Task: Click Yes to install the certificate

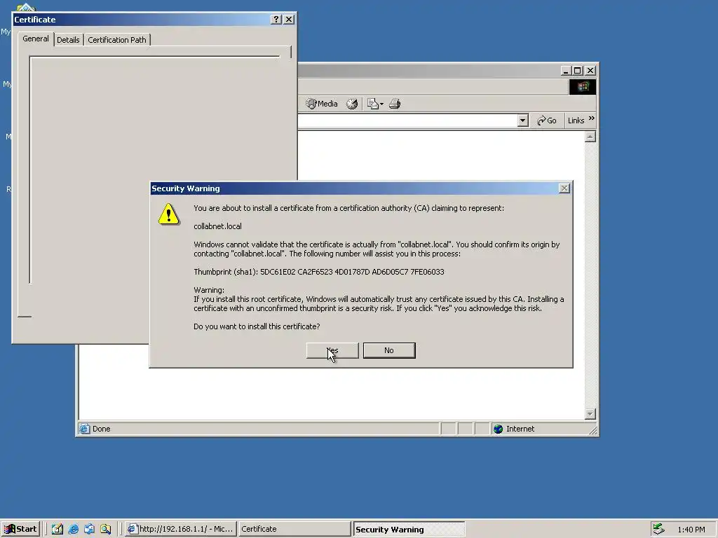Action: coord(332,350)
